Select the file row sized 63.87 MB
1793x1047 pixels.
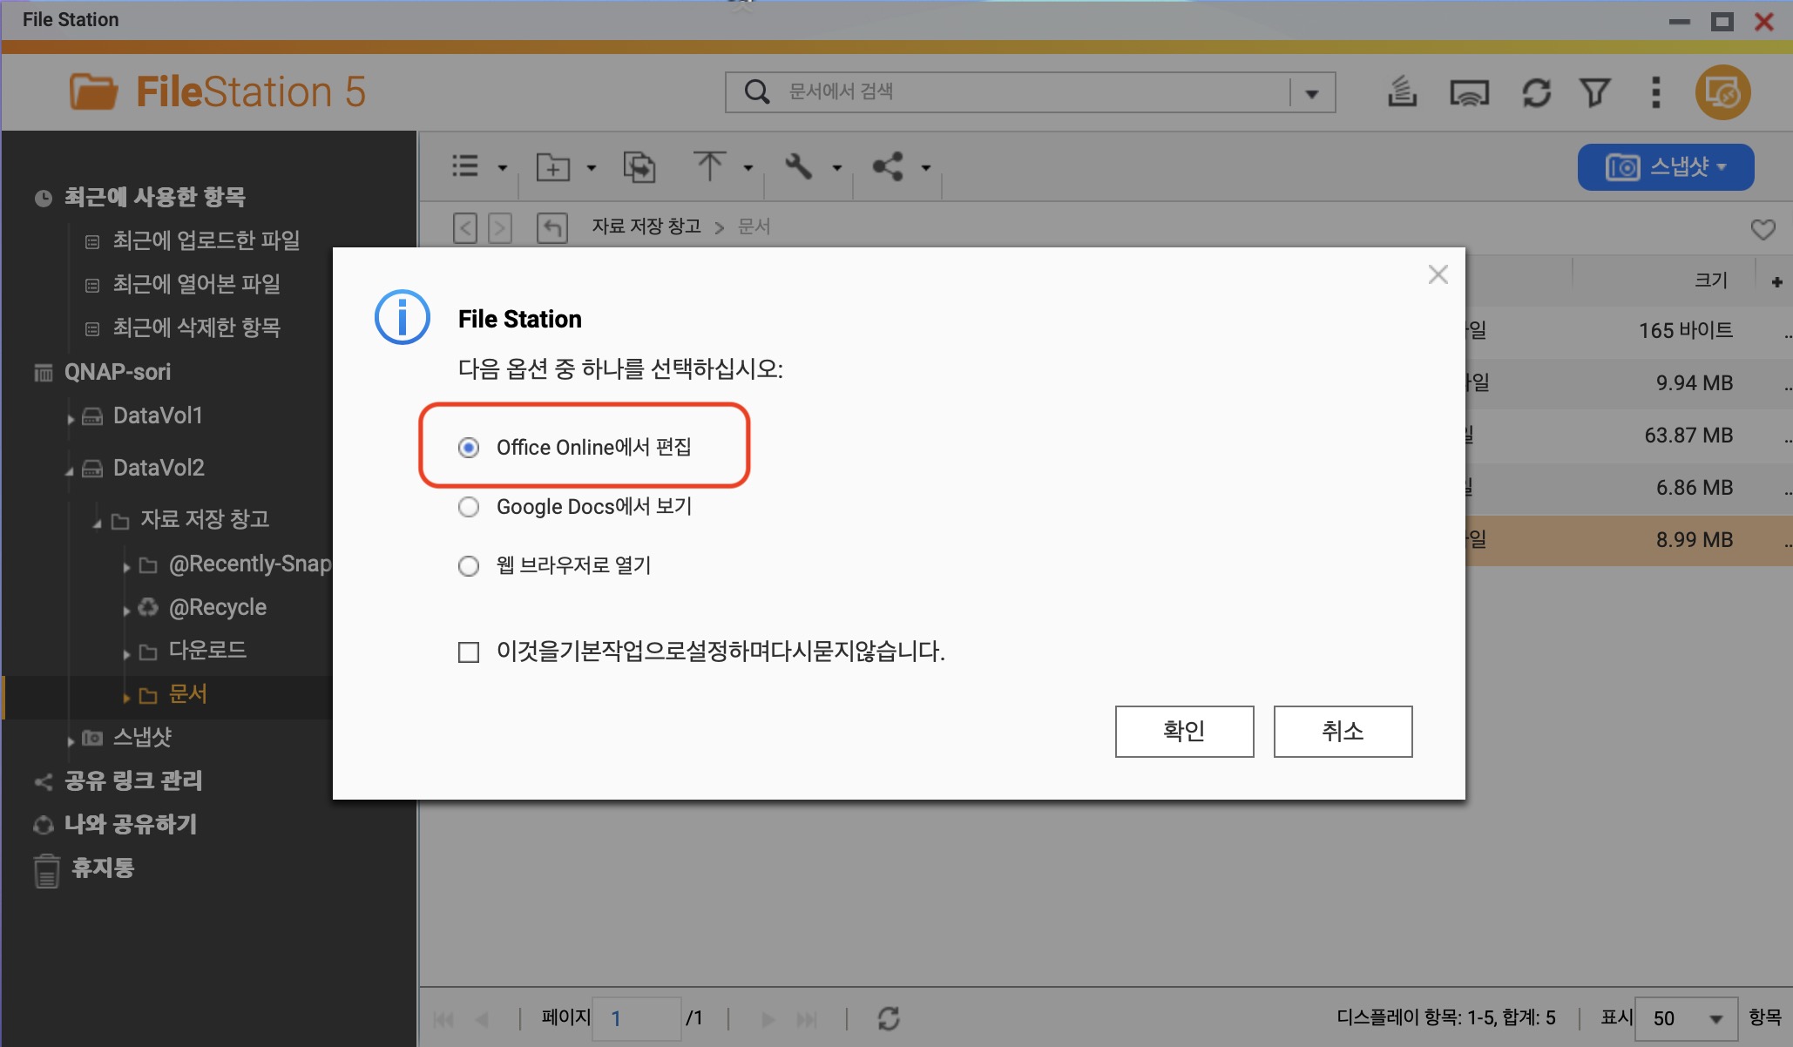click(x=1628, y=436)
